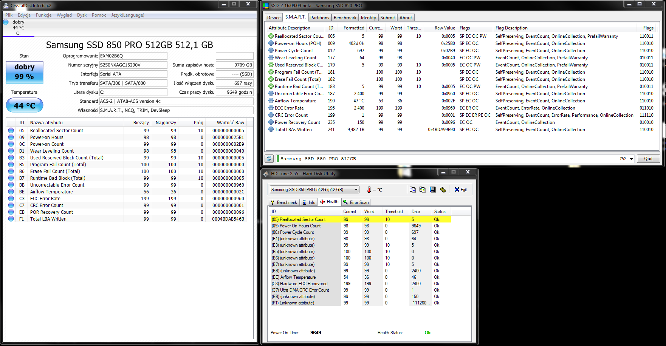Click the firmware field EXM02B6Q
666x346 pixels.
133,56
